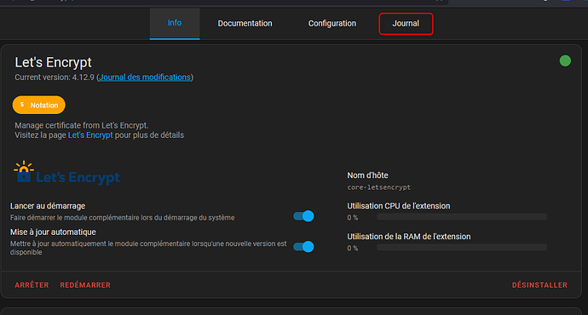Select the hostname core-letsencrypt text
Screen dimensions: 588x315
(x=378, y=187)
